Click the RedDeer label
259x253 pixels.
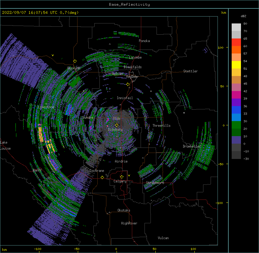132,77
